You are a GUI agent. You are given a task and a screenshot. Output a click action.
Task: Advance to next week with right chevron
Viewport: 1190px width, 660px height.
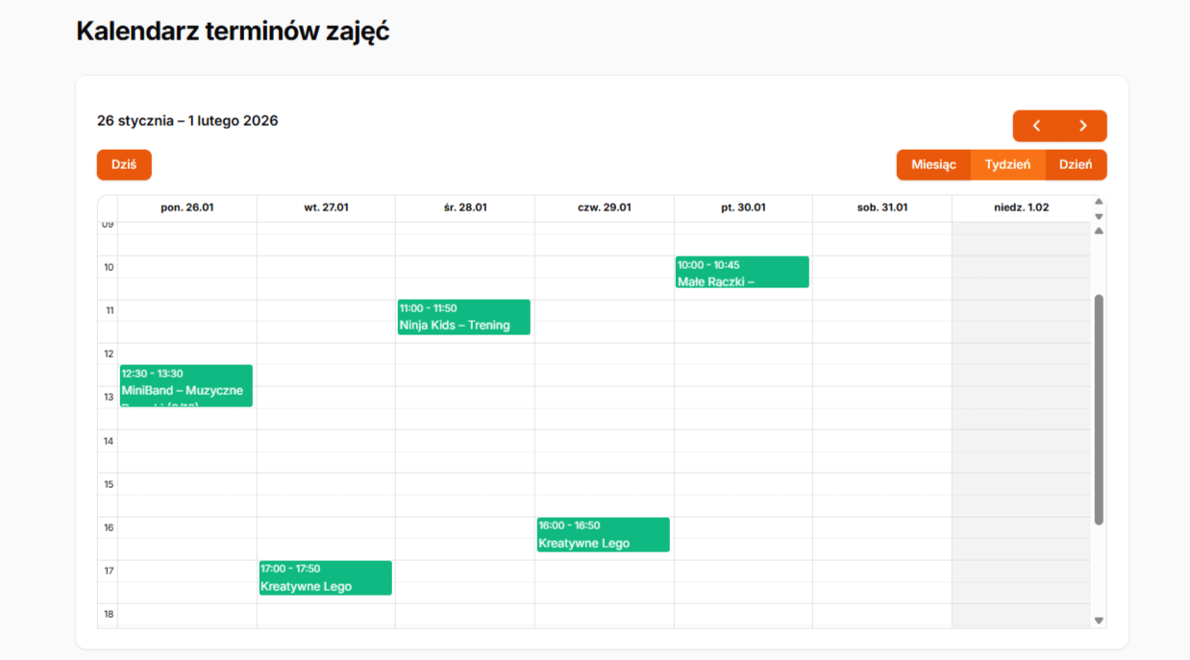pos(1083,126)
